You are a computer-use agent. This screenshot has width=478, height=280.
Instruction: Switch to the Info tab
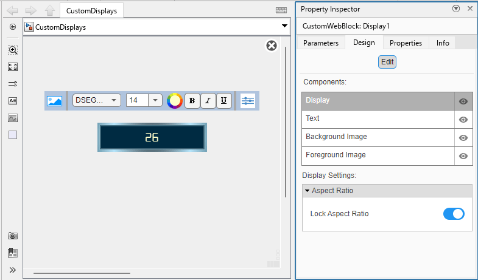[x=443, y=43]
